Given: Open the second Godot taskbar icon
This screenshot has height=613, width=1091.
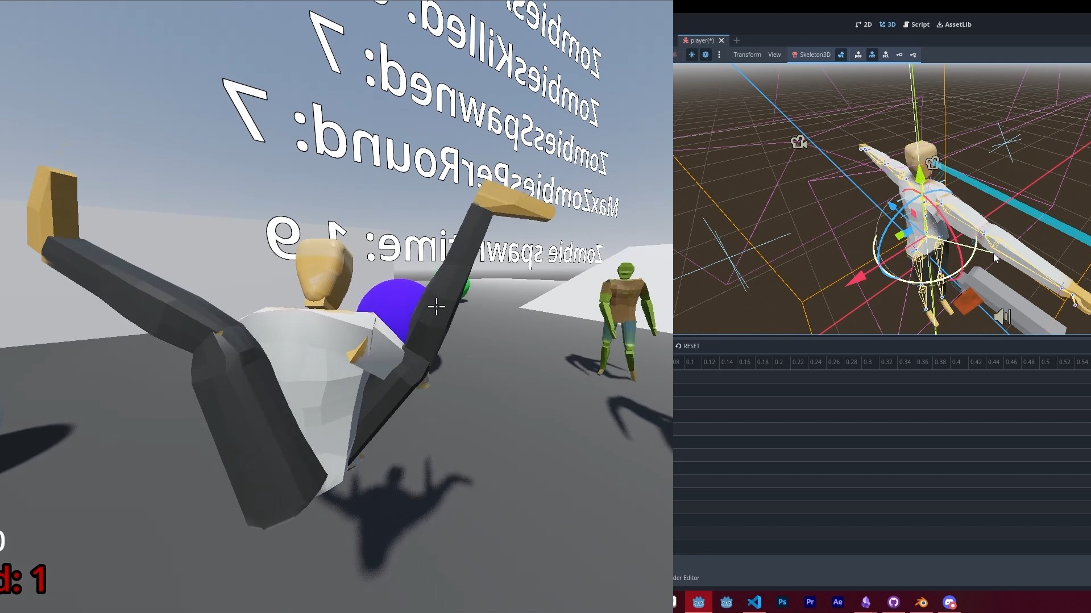Looking at the screenshot, I should (727, 602).
